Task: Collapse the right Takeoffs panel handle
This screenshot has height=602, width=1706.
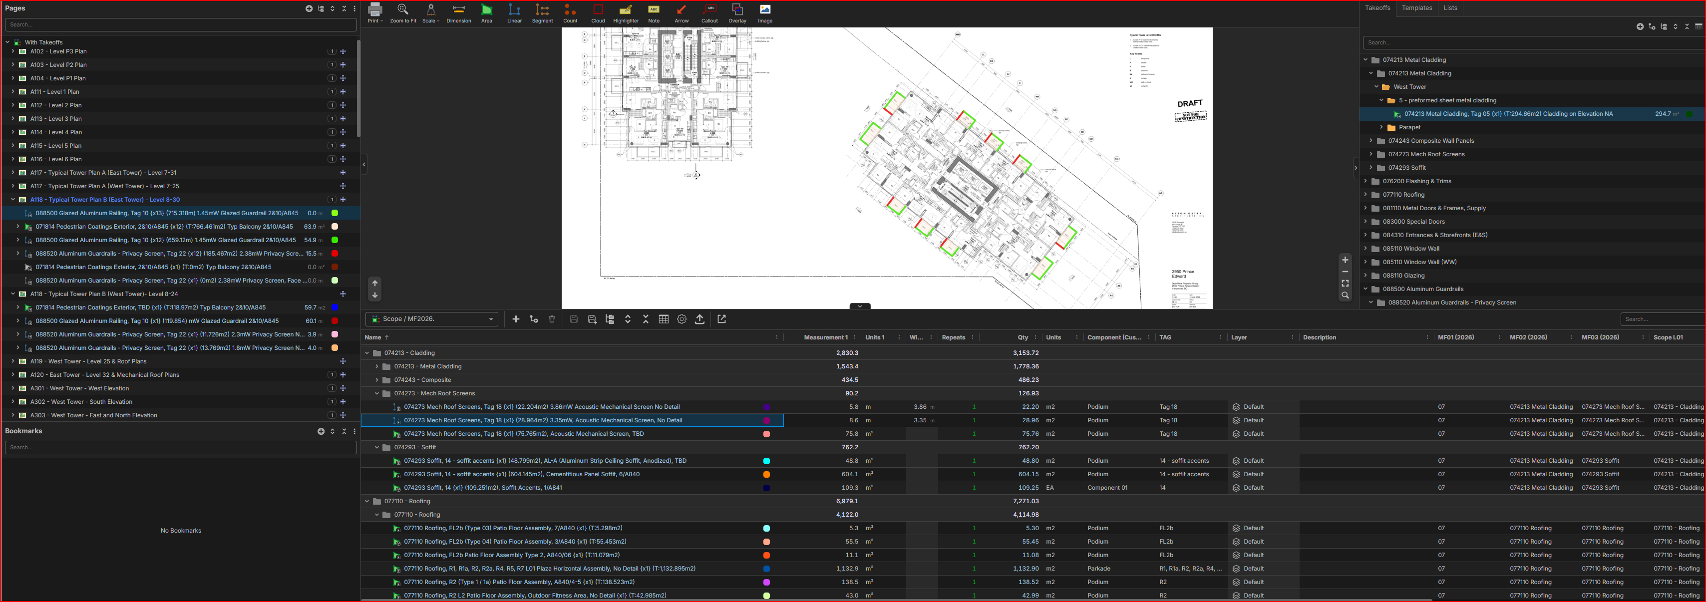Action: (x=1355, y=168)
